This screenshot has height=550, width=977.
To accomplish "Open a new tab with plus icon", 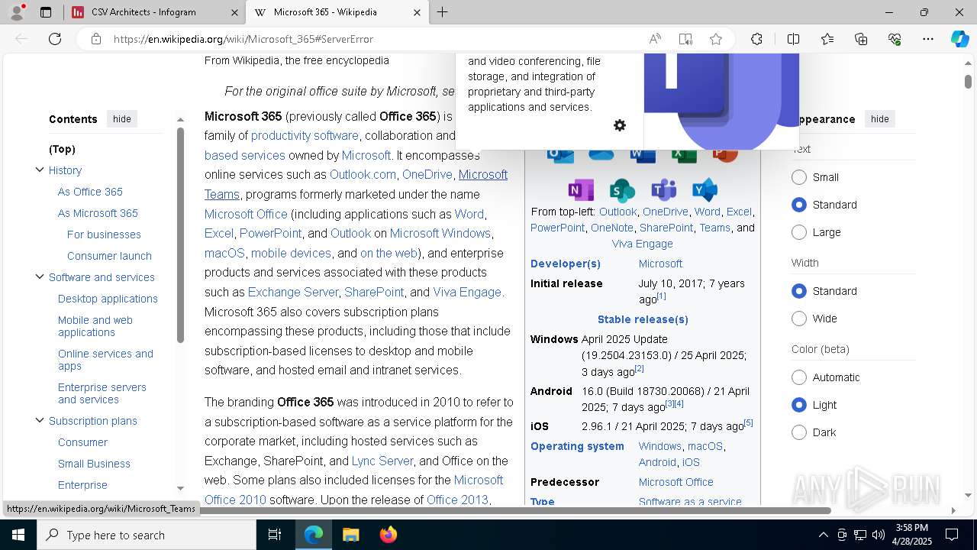I will pyautogui.click(x=443, y=12).
